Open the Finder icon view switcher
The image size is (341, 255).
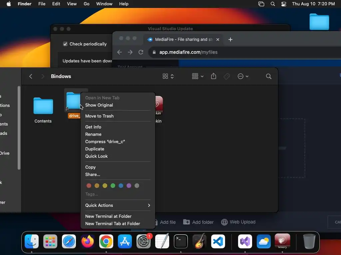point(168,76)
